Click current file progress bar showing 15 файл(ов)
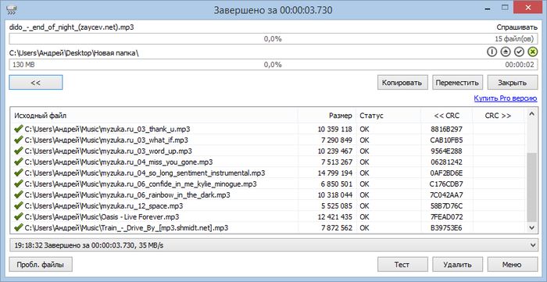Viewport: 547px width, 282px height. click(x=273, y=39)
